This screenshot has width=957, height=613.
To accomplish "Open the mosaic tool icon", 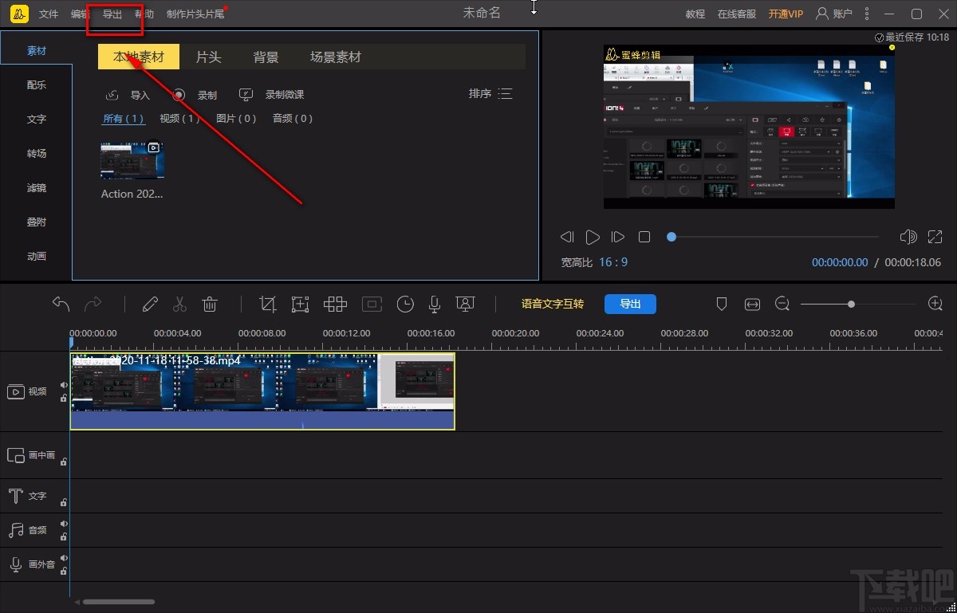I will [335, 304].
